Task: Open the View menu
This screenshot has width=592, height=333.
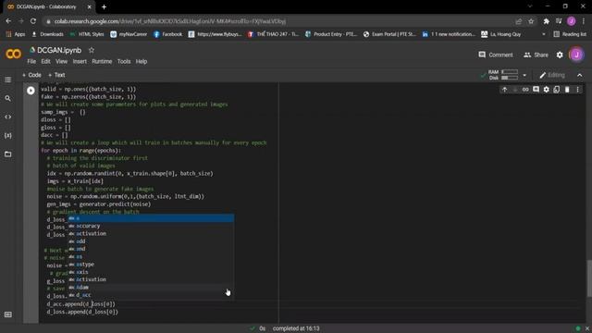Action: 61,62
